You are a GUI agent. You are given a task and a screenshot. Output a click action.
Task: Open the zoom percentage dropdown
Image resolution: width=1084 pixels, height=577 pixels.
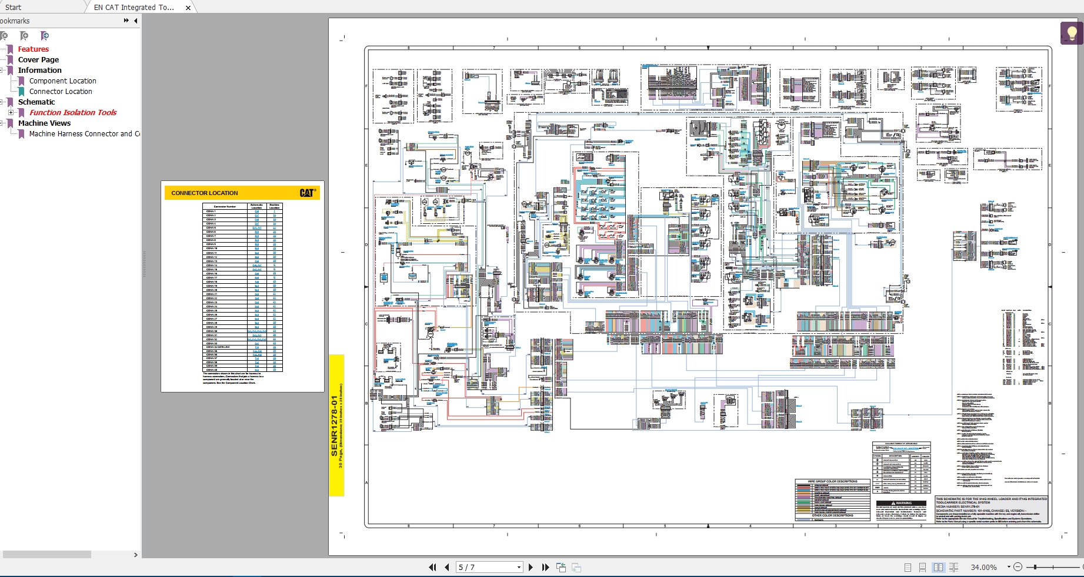tap(1008, 567)
